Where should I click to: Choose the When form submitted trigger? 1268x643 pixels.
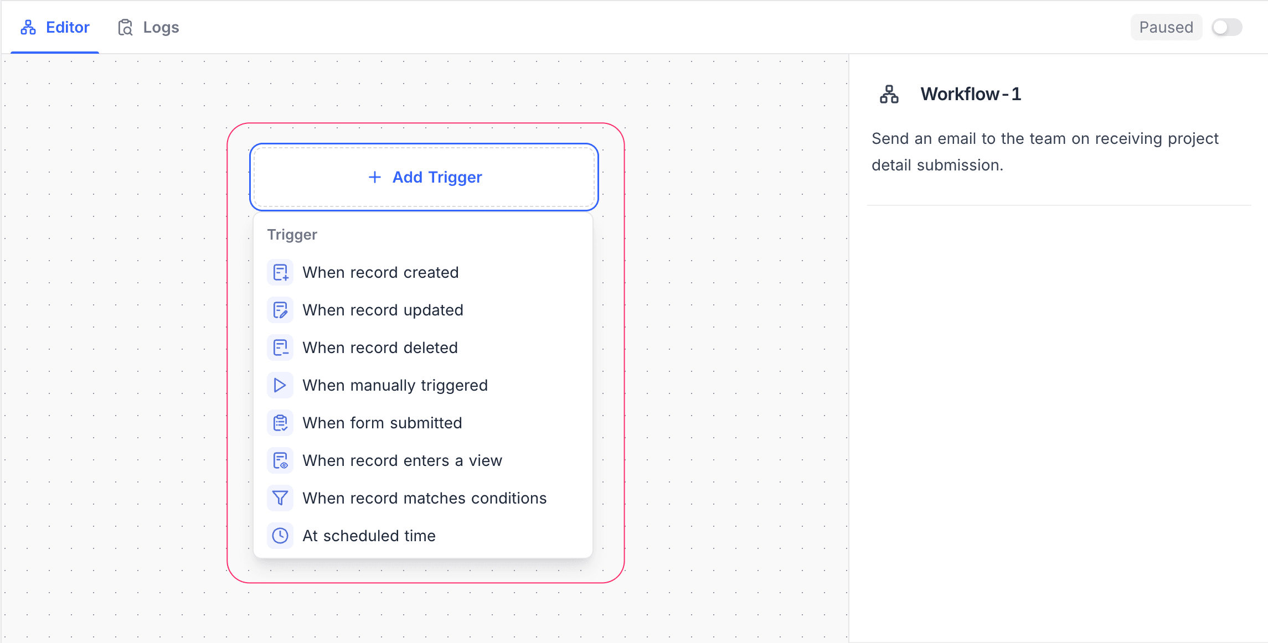382,423
